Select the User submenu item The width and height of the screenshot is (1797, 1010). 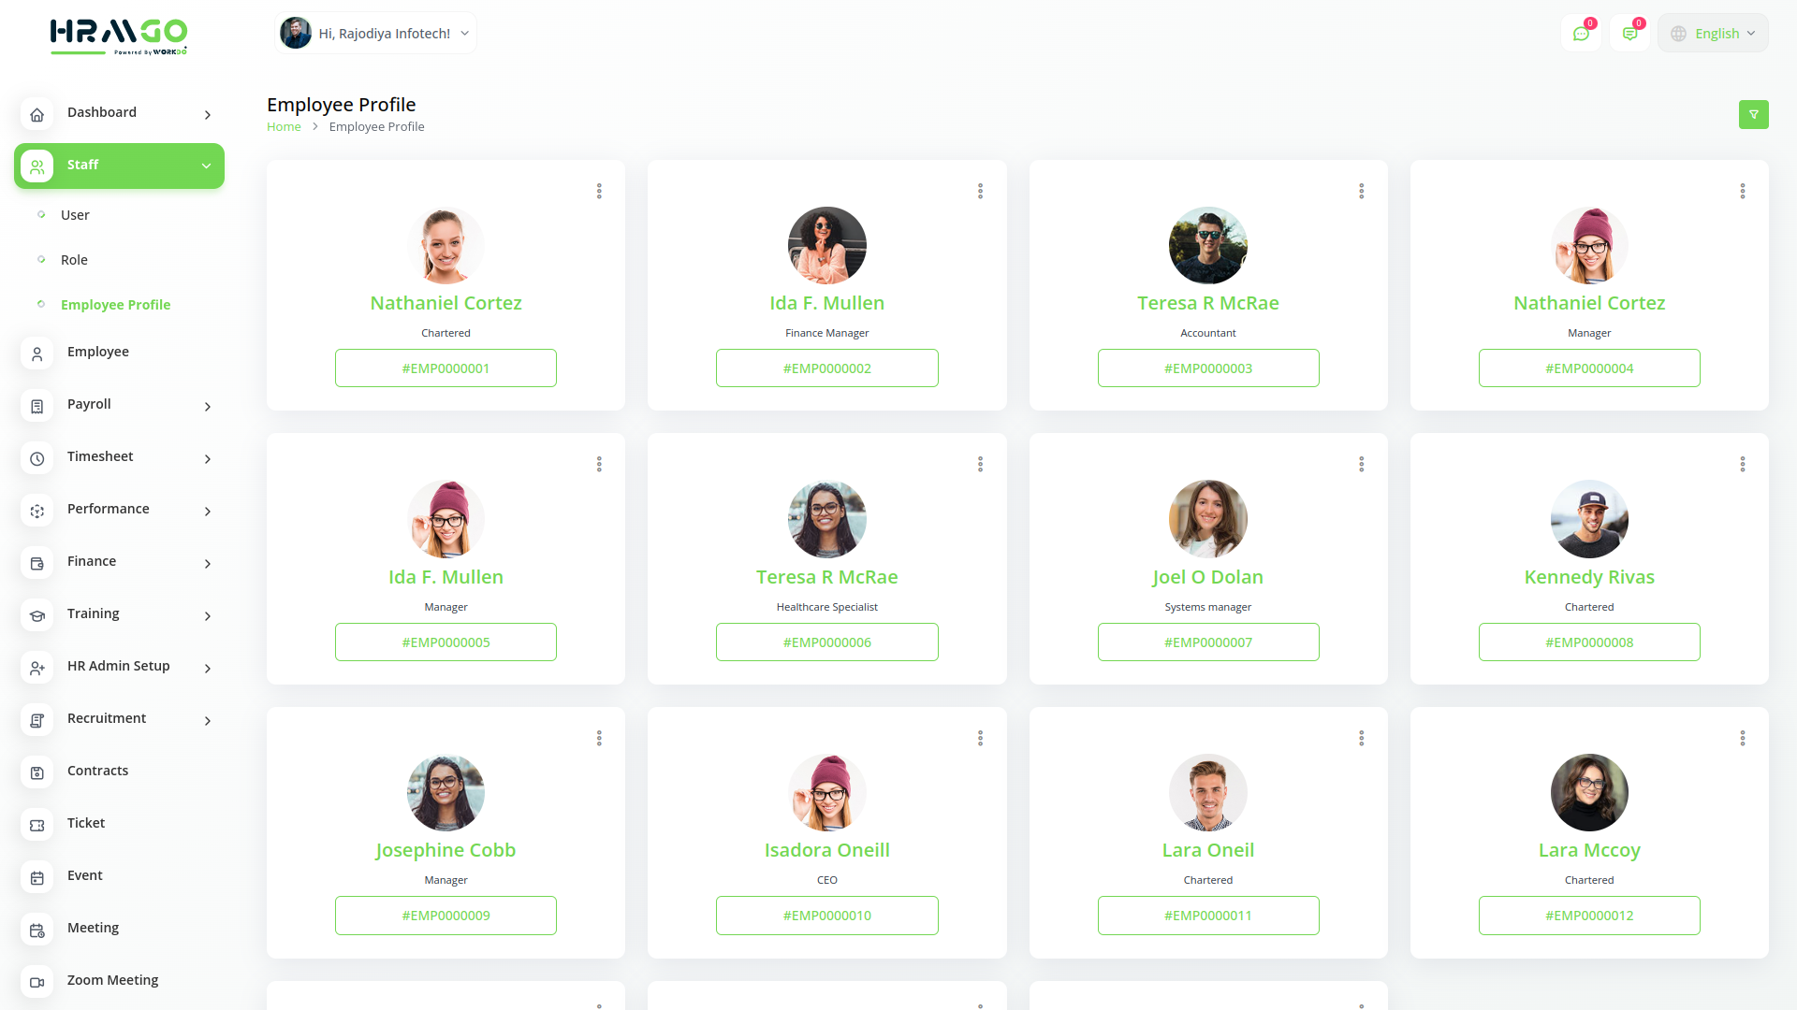click(x=75, y=215)
